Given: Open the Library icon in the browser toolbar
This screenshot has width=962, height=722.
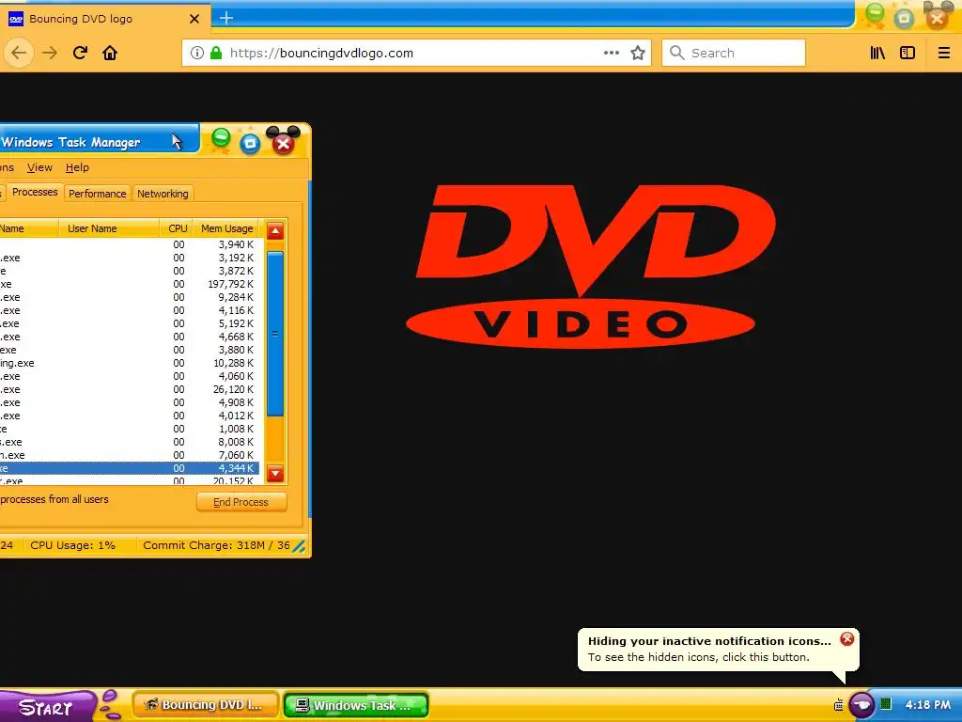Looking at the screenshot, I should [x=877, y=53].
